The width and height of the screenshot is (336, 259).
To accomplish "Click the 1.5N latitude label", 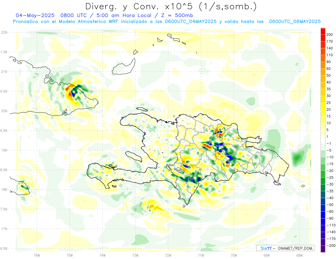I will click(x=4, y=52).
